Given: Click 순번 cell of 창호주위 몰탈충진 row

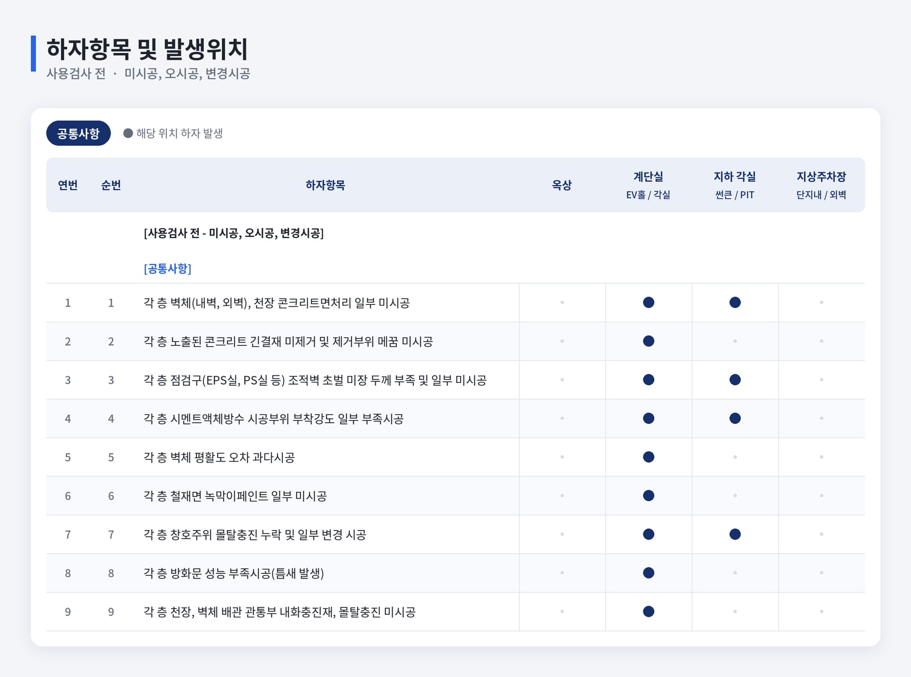Looking at the screenshot, I should pyautogui.click(x=111, y=535).
